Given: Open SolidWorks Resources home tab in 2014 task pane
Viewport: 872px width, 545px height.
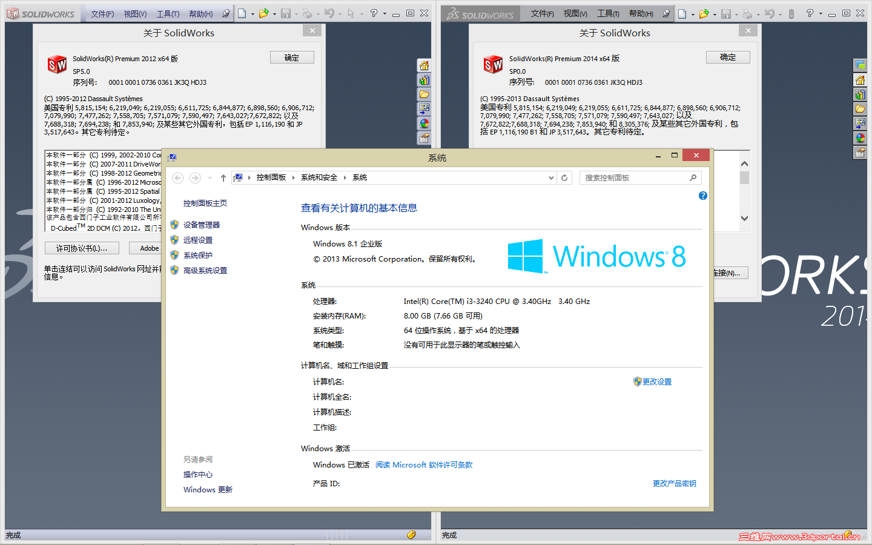Looking at the screenshot, I should point(860,80).
